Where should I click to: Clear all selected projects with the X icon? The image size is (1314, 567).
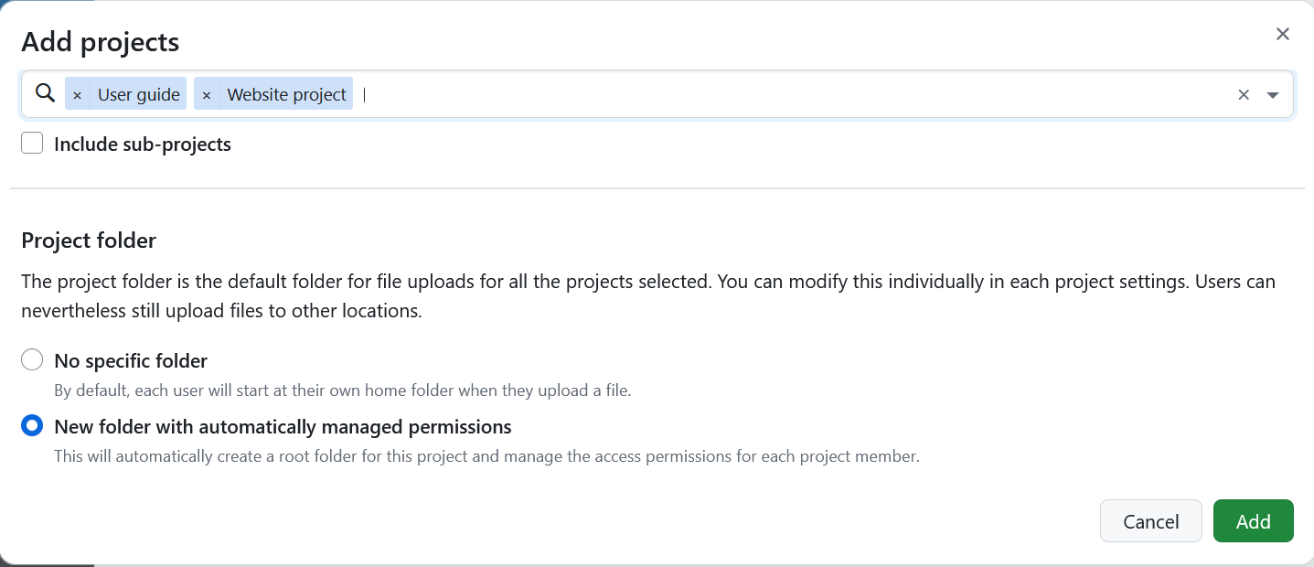tap(1244, 93)
